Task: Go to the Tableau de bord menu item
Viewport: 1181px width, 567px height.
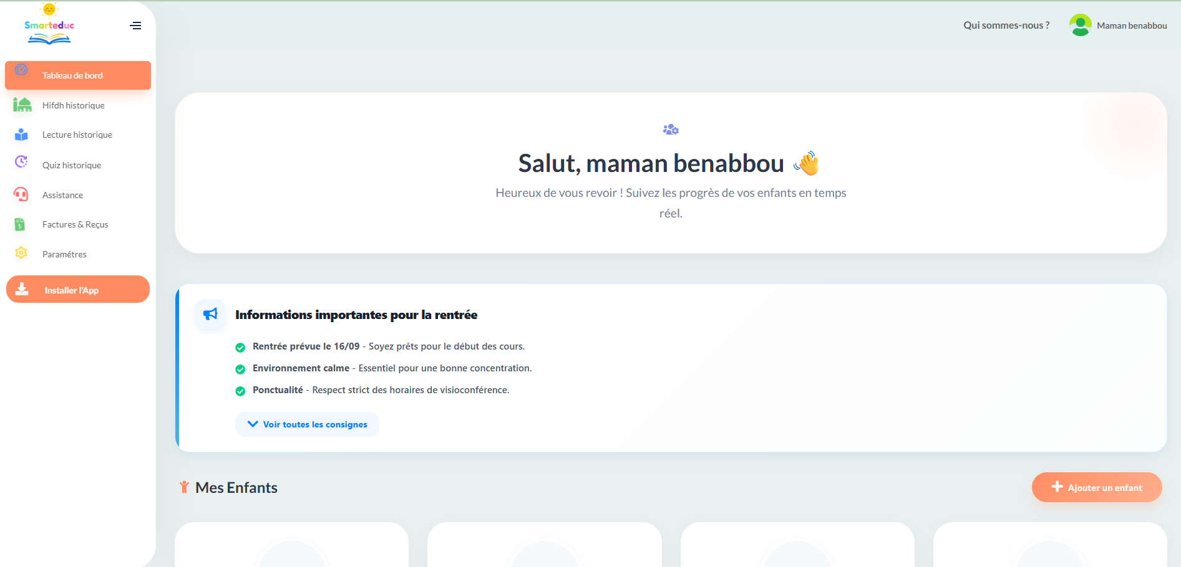Action: 78,75
